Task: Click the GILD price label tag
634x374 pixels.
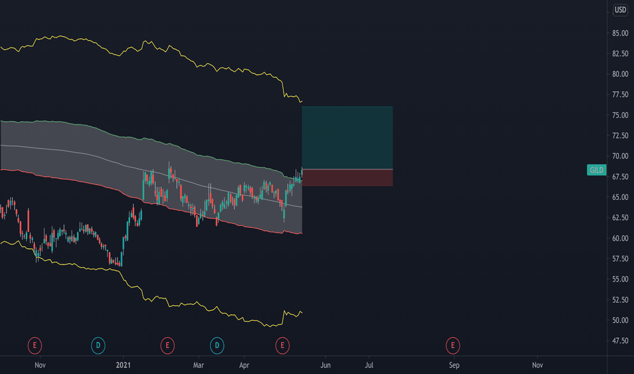Action: click(597, 170)
